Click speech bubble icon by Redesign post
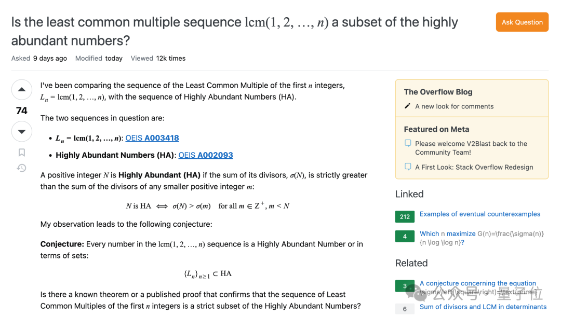This screenshot has height=316, width=561. (408, 167)
